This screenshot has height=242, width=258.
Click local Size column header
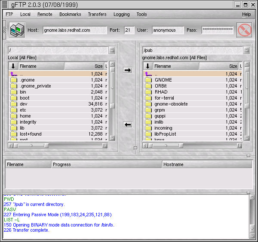coord(84,66)
